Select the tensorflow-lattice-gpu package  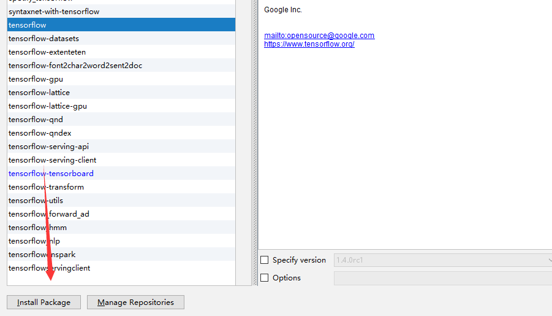click(121, 106)
